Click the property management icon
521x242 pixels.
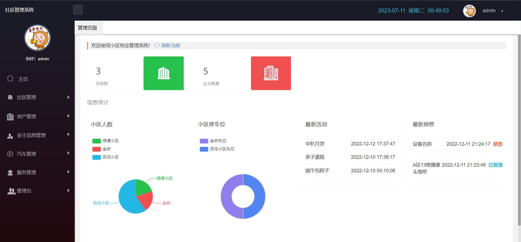[10, 117]
